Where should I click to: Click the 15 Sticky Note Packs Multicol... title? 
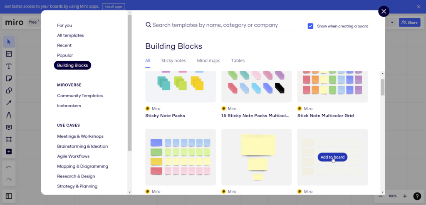point(255,116)
